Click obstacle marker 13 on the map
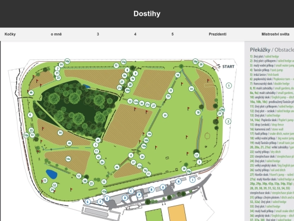Viewport: 294px width, 221px height. (x=45, y=181)
